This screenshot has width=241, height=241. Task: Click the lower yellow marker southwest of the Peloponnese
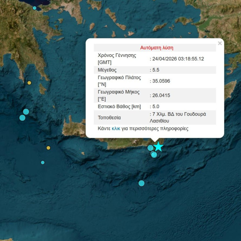[x=48, y=148]
